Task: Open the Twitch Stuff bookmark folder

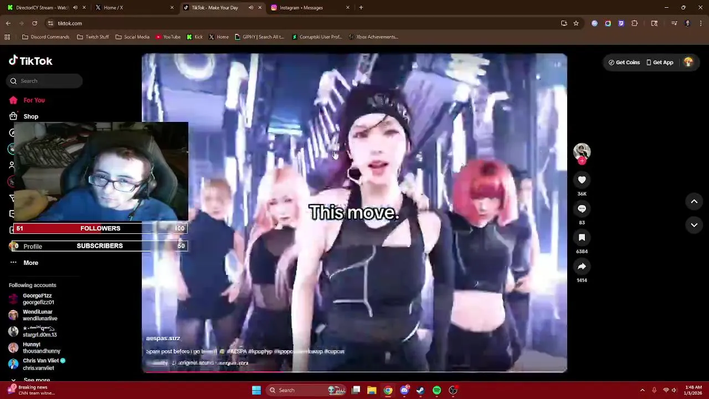Action: point(93,37)
